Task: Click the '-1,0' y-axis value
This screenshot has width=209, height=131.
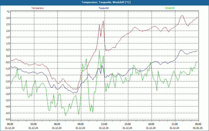Action: (x=8, y=69)
